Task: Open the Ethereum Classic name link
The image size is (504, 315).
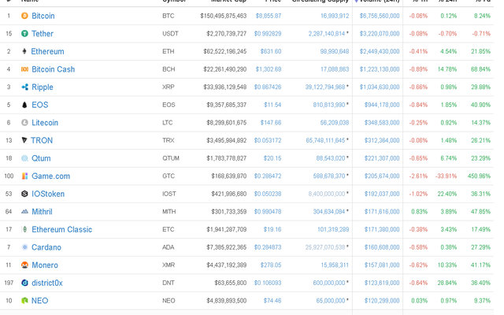Action: point(61,229)
